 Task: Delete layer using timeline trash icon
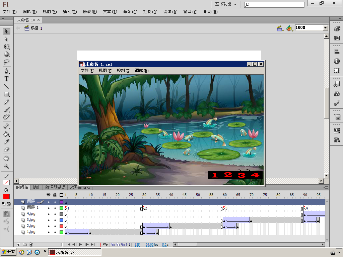31,245
